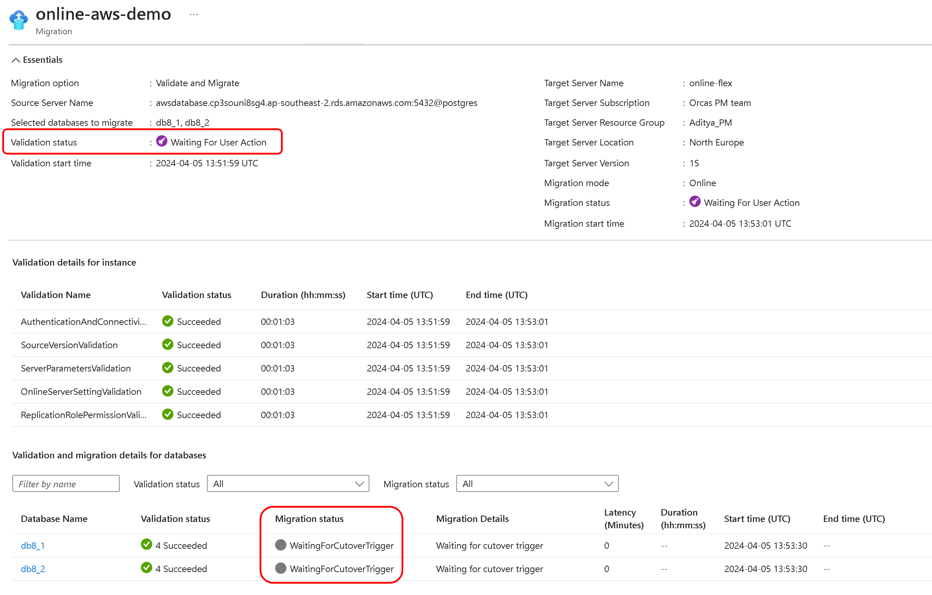This screenshot has width=932, height=595.
Task: Focus the Filter by name input
Action: (x=66, y=484)
